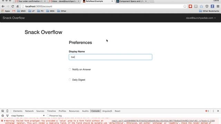Screen dimensions: 221x124
Task: Open the react.self js source link
Action: [x=163, y=121]
